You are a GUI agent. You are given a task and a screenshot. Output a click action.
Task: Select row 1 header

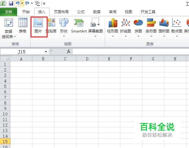pyautogui.click(x=5, y=64)
